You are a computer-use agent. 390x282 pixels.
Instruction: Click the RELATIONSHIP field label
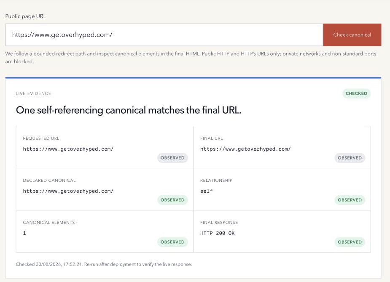(216, 181)
